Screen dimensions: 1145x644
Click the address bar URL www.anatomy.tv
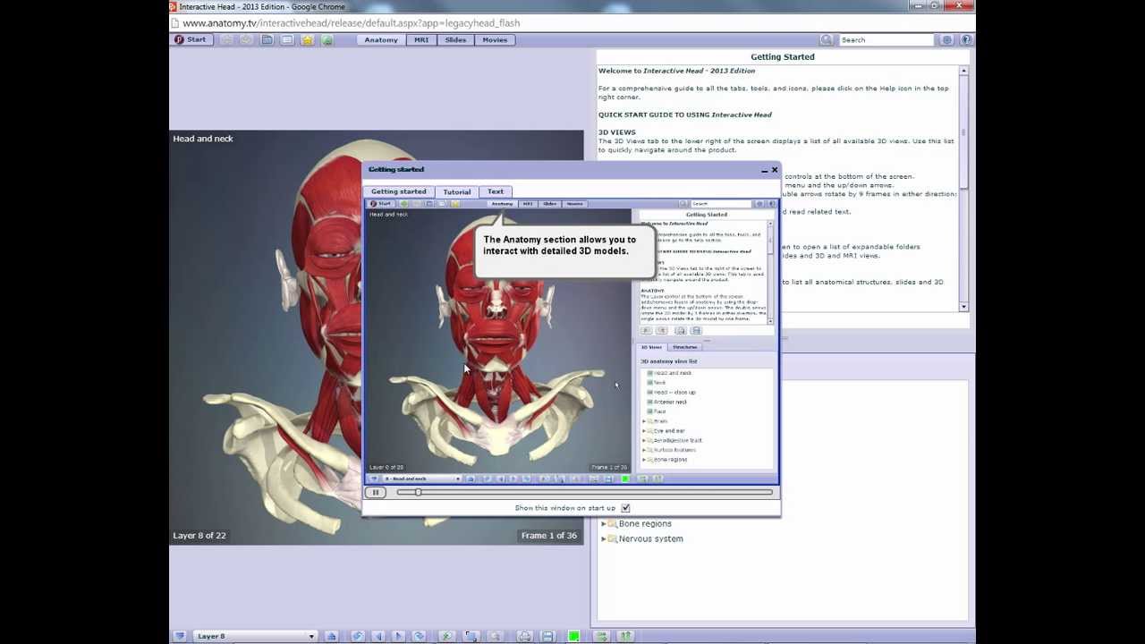351,23
